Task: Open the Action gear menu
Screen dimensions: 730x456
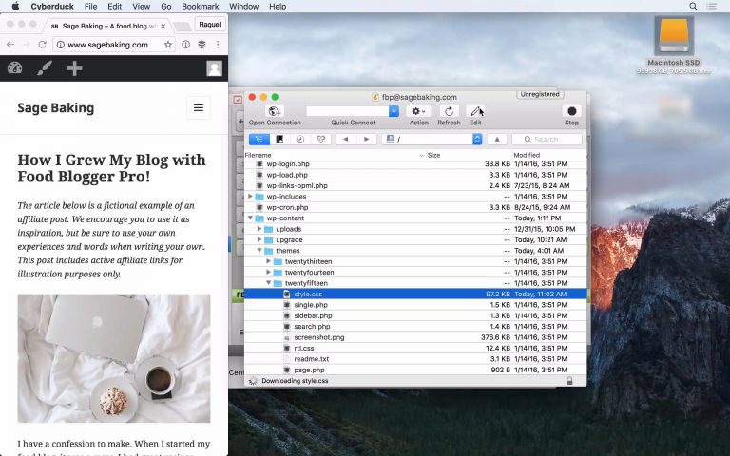Action: (x=418, y=111)
